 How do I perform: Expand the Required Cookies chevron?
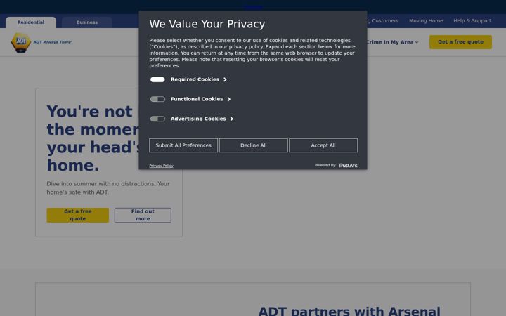(225, 79)
